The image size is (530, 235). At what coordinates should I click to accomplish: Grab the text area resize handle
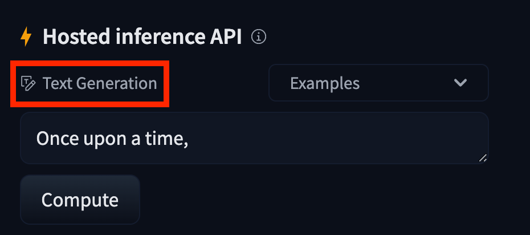coord(483,158)
